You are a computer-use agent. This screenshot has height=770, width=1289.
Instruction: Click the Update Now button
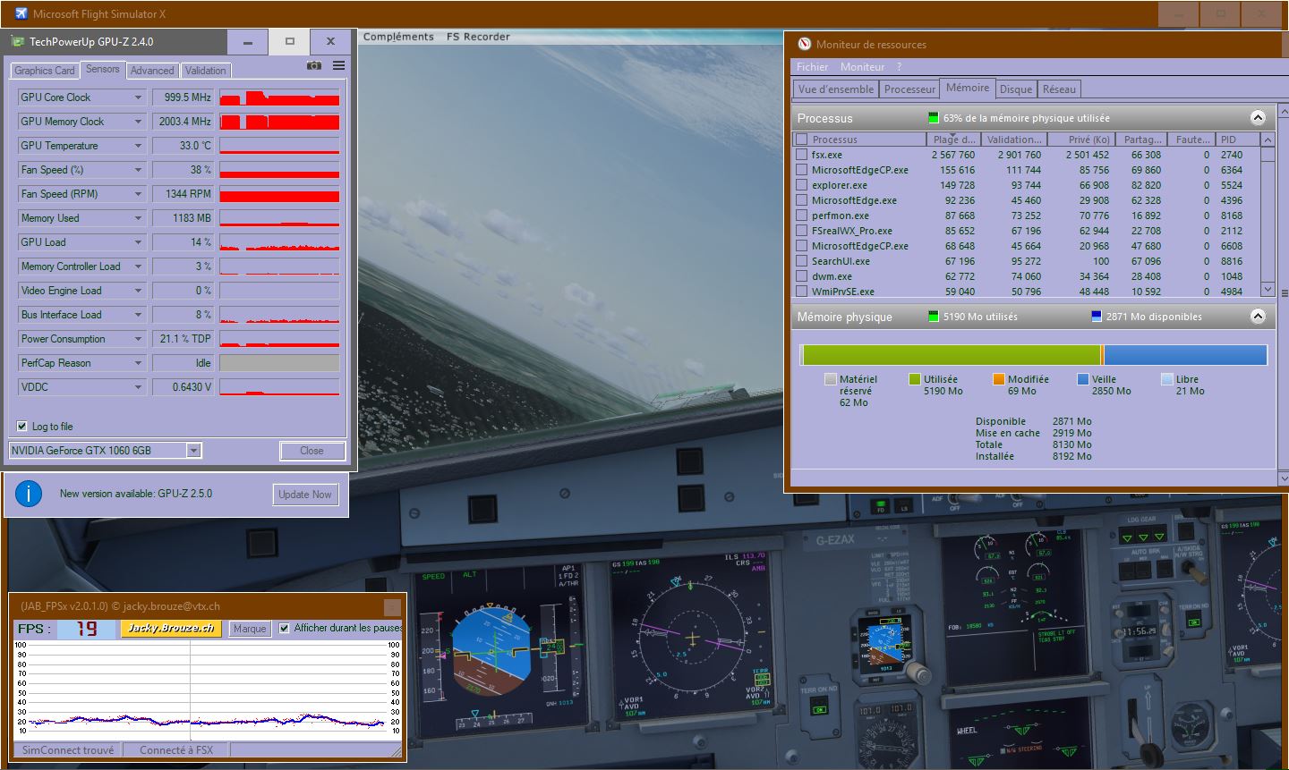[305, 495]
